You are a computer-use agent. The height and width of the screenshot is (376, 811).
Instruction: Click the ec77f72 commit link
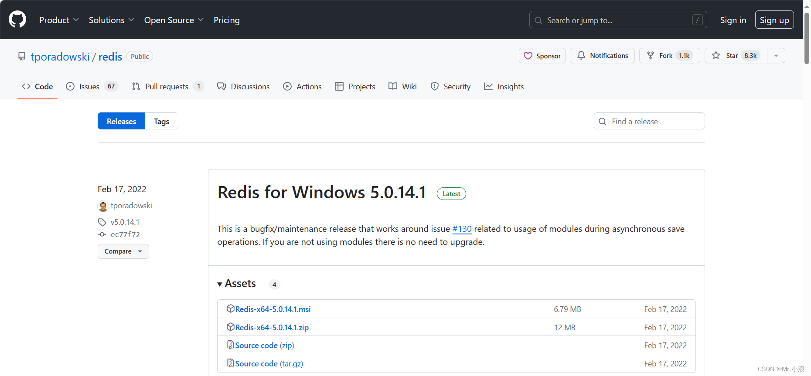click(x=125, y=234)
